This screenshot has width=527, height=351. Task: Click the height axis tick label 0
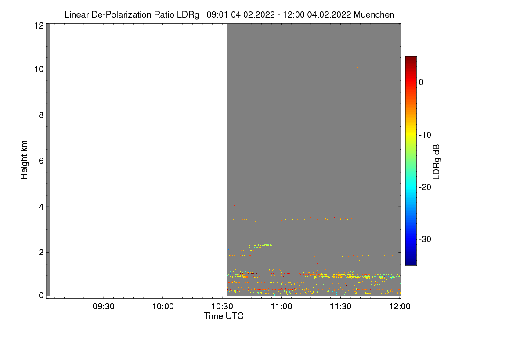(41, 295)
